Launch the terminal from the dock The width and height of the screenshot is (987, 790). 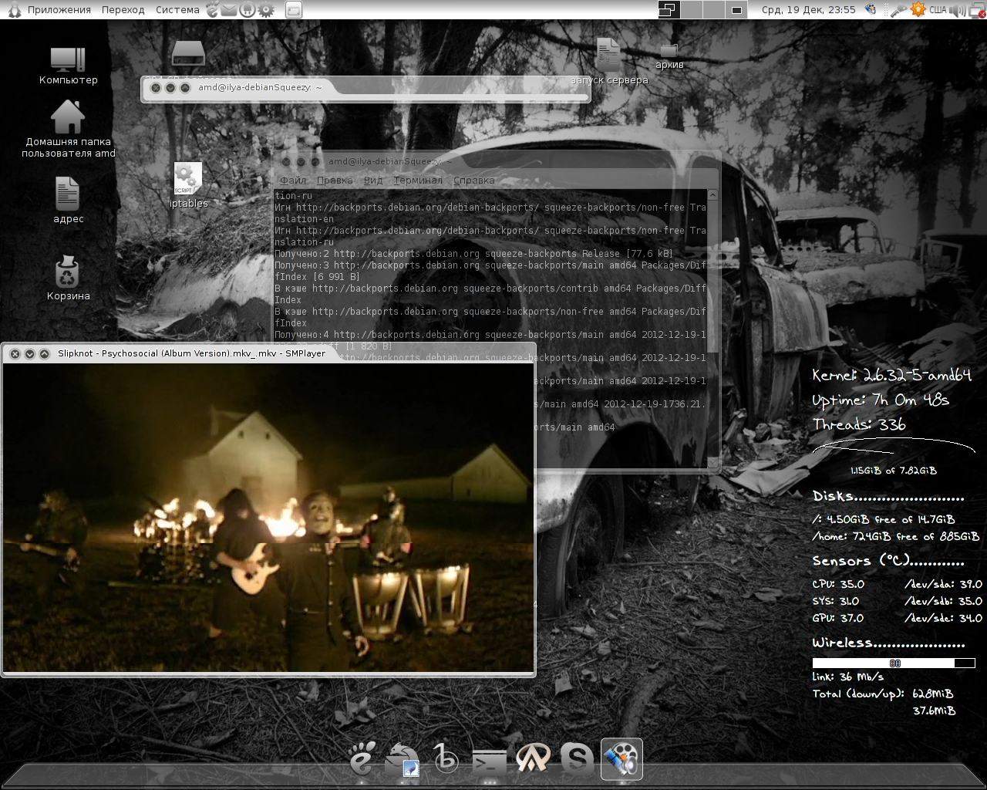pyautogui.click(x=489, y=761)
